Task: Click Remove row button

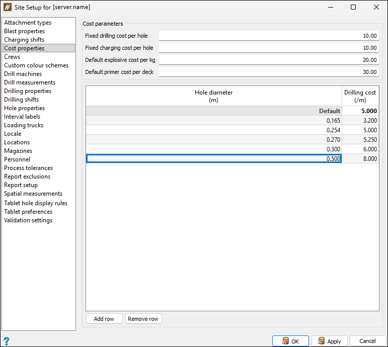Action: coord(143,319)
